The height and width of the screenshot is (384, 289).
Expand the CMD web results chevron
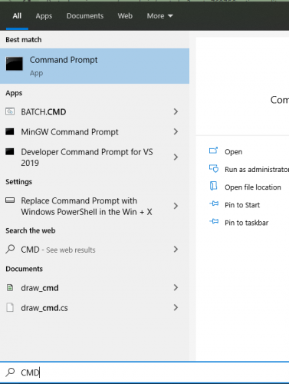click(176, 249)
